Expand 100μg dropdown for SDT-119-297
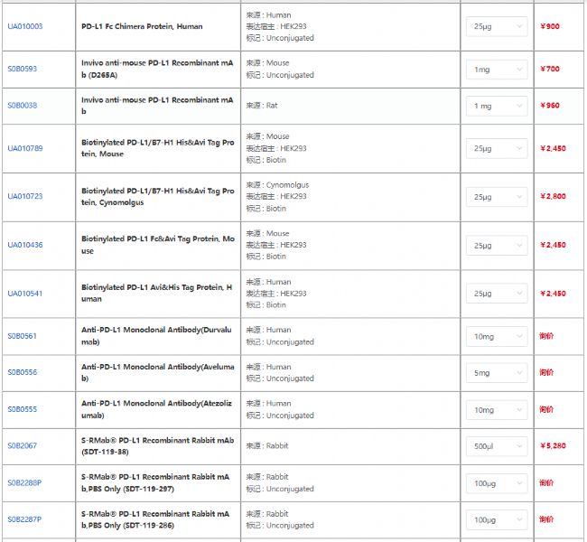 coord(497,483)
